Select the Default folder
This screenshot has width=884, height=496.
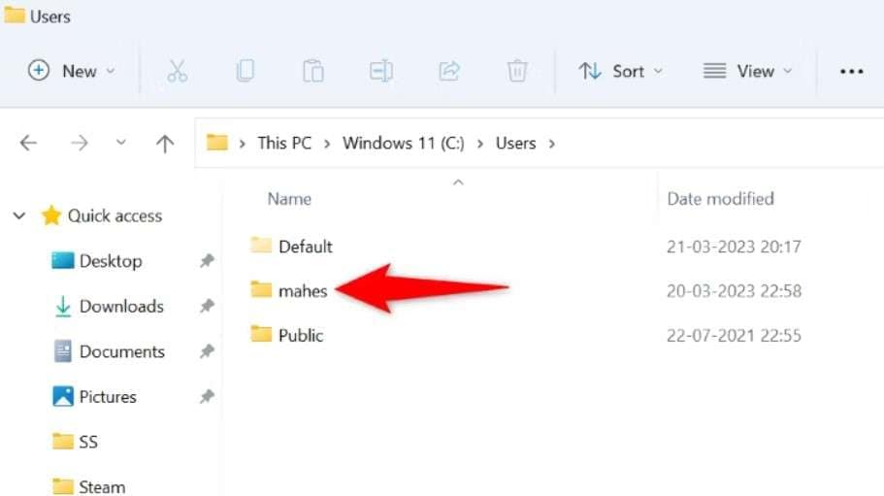point(306,247)
